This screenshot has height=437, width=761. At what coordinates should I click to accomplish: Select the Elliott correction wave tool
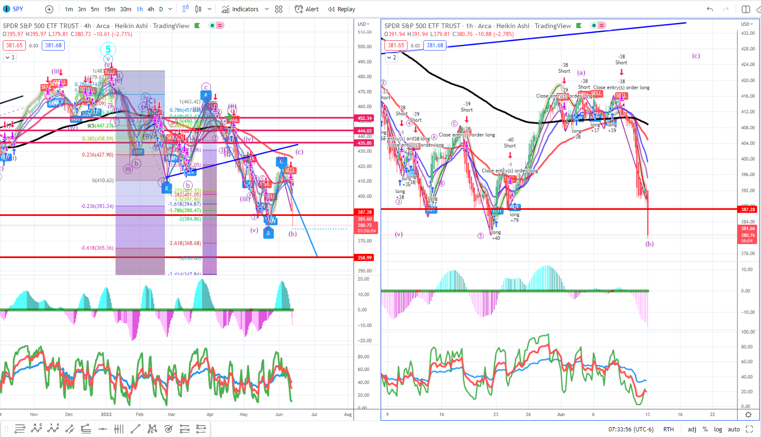click(x=53, y=429)
